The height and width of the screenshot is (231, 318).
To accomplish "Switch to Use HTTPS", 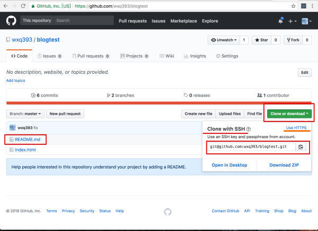I will pos(296,128).
